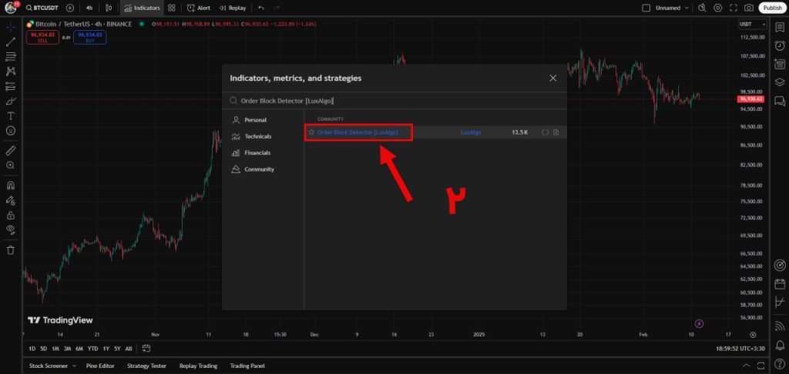Viewport: 789px width, 374px height.
Task: Open the object tree layers panel
Action: (780, 82)
